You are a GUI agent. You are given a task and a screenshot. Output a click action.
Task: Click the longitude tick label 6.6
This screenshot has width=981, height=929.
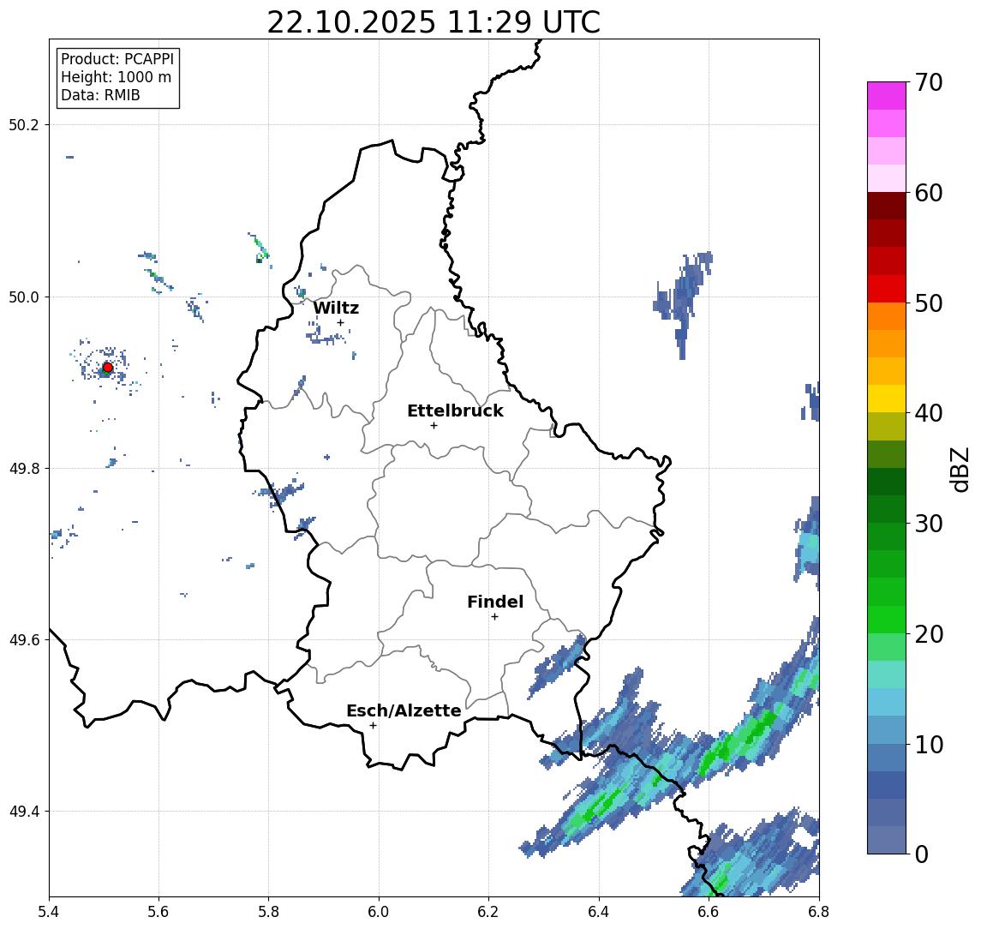coord(709,912)
